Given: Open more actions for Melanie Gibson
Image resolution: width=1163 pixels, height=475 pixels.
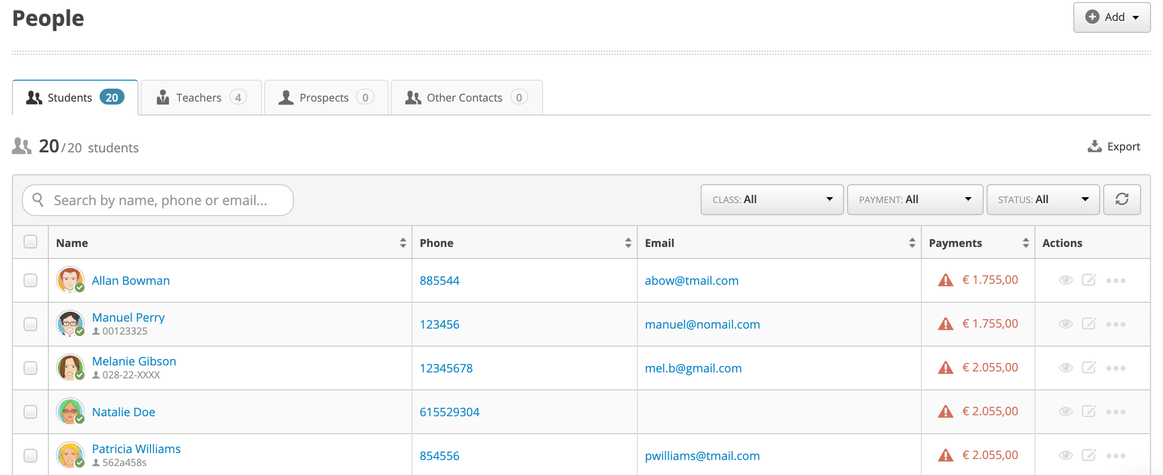Looking at the screenshot, I should [x=1116, y=368].
